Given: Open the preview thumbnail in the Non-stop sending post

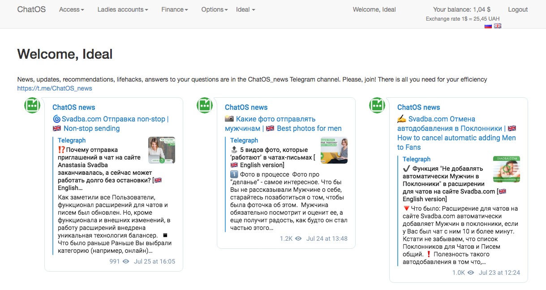Looking at the screenshot, I should [162, 150].
